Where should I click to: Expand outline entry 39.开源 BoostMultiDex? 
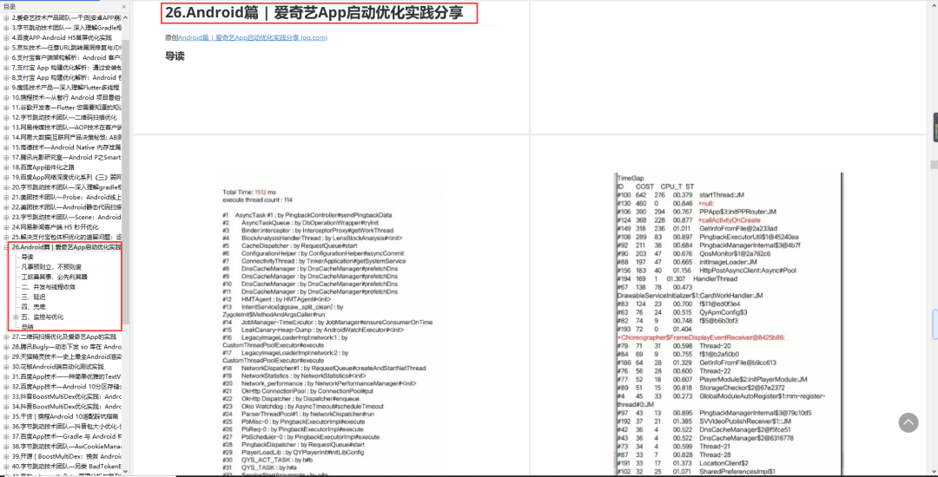tap(6, 456)
